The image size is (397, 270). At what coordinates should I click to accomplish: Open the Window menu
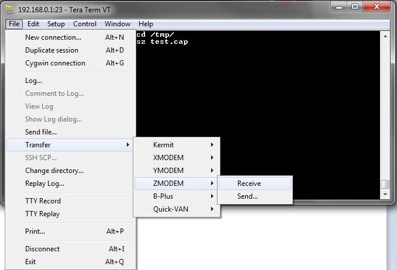pos(118,24)
